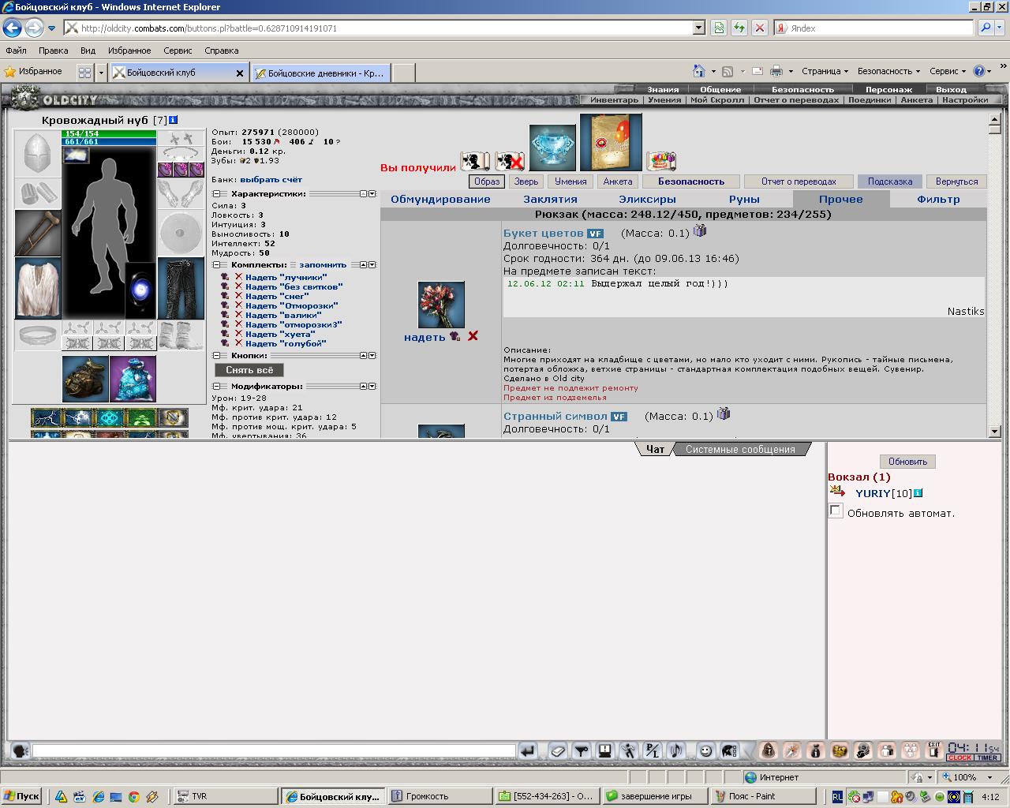This screenshot has width=1010, height=808.
Task: Click the crutch weapon slot icon
Action: [x=37, y=233]
